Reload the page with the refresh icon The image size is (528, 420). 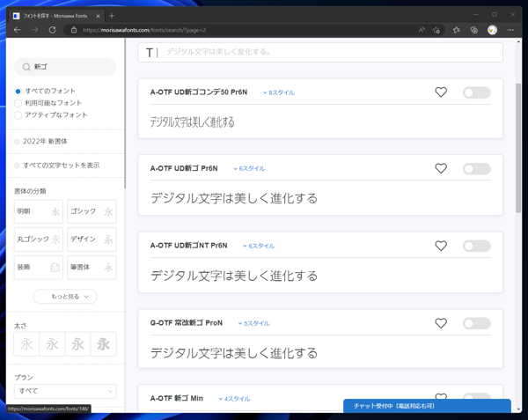coord(52,30)
